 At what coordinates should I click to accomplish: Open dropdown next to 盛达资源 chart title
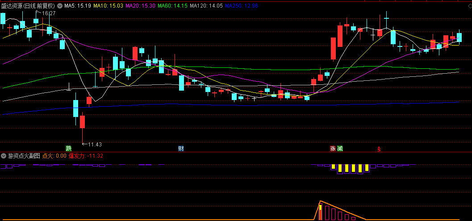point(59,6)
